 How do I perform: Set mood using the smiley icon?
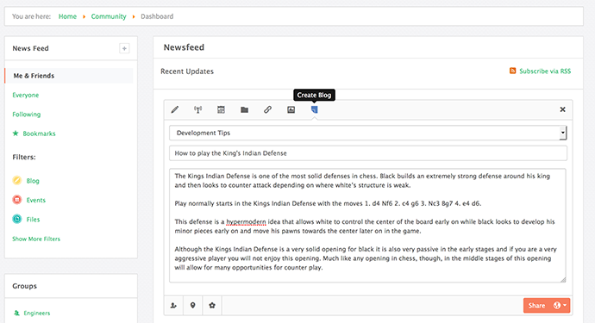[x=212, y=305]
